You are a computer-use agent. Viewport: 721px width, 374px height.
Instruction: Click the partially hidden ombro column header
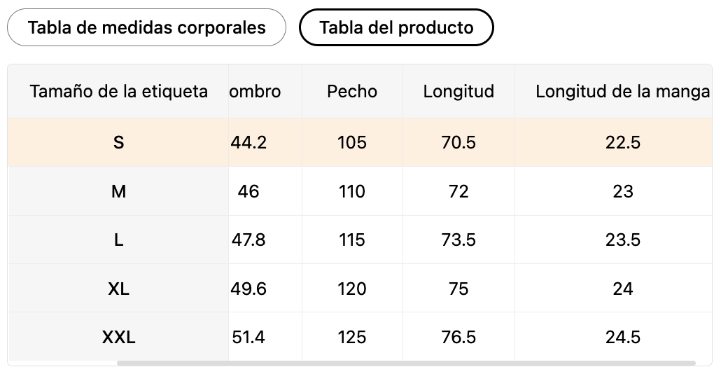coord(255,91)
